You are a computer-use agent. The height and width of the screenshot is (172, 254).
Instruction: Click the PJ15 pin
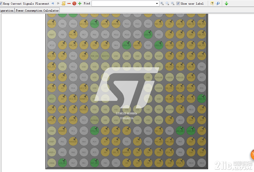pos(148,45)
